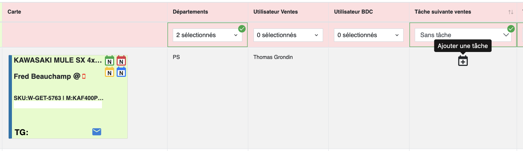The width and height of the screenshot is (523, 151).
Task: Click the Ajouter une tâche calendar-plus icon
Action: pyautogui.click(x=463, y=61)
